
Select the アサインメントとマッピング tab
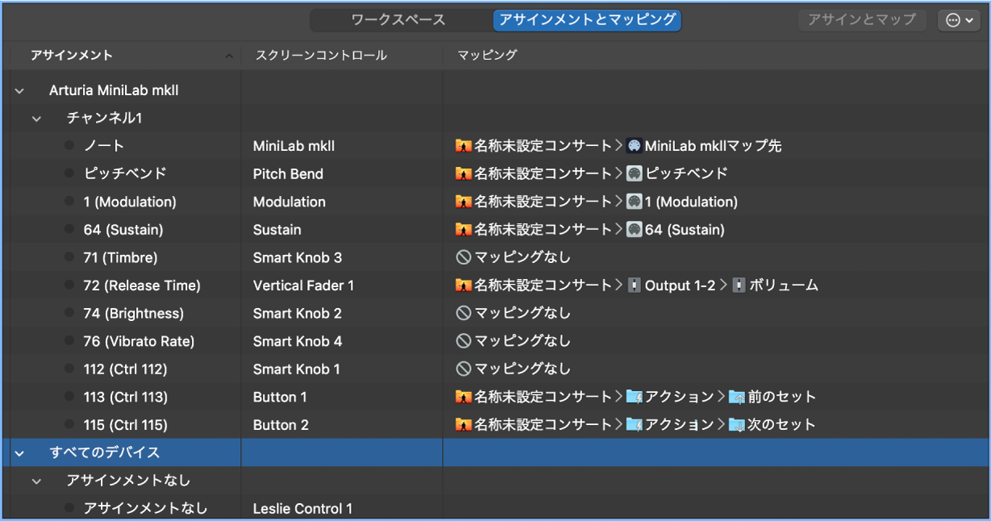pos(587,20)
